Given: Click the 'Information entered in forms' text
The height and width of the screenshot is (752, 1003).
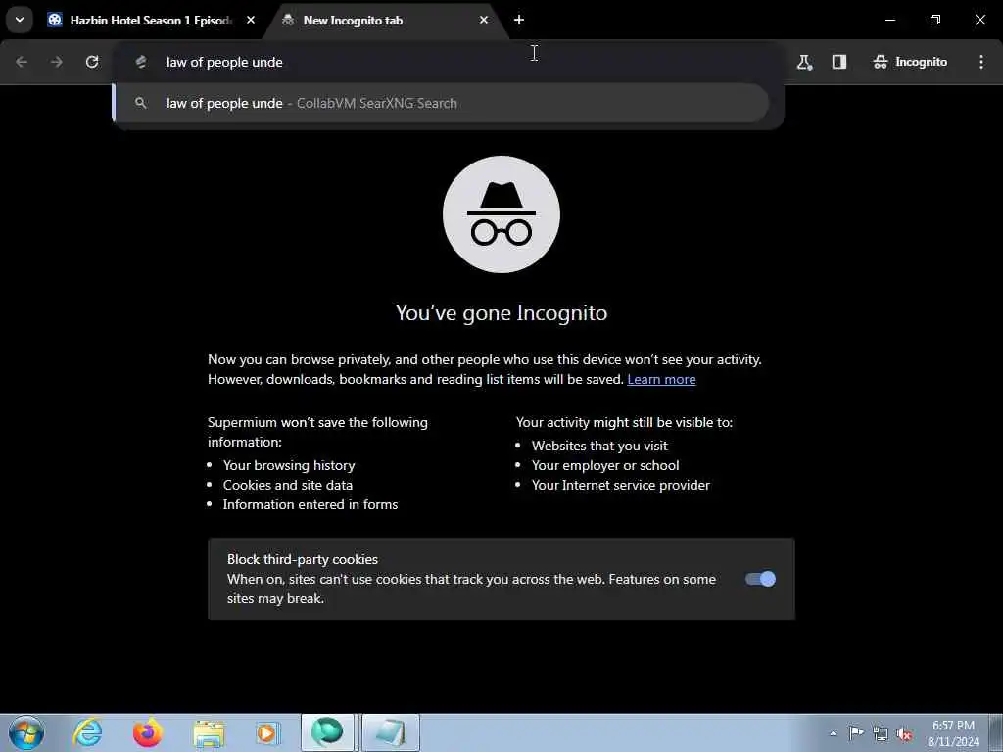Looking at the screenshot, I should 310,504.
